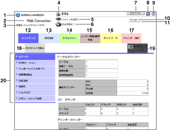Screen dimensions: 170x130
Task: Click the 0.000 value cell
Action: click(133, 93)
